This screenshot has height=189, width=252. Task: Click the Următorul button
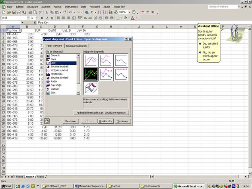[106, 121]
